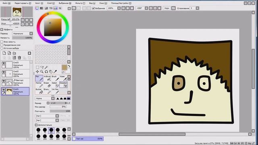Activate the move tool
258x145 pixels.
pyautogui.click(x=37, y=72)
